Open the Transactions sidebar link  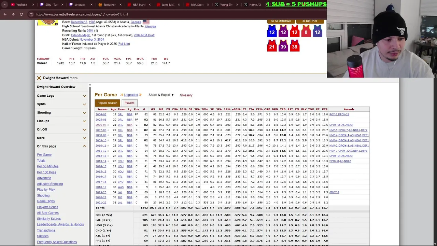[46, 230]
